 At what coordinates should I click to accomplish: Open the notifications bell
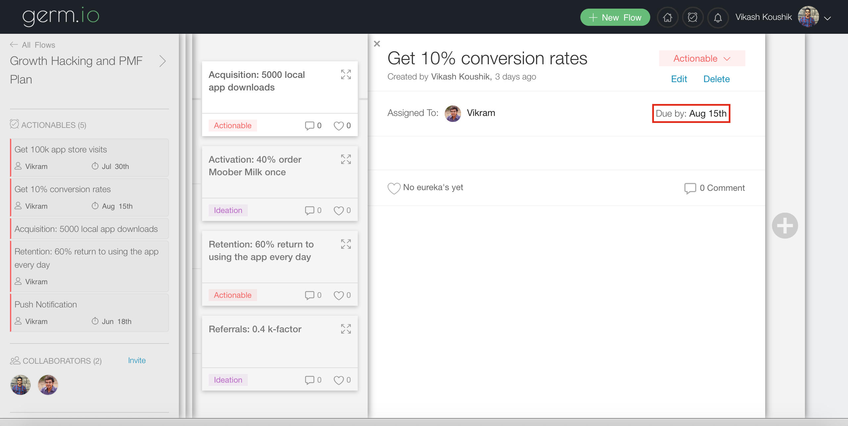[718, 18]
